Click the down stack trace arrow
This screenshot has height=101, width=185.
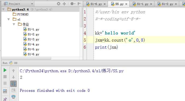tap(13, 77)
